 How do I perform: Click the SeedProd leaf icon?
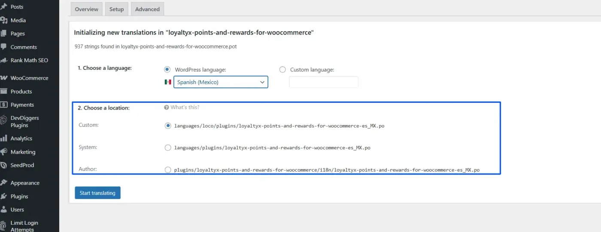point(3,165)
